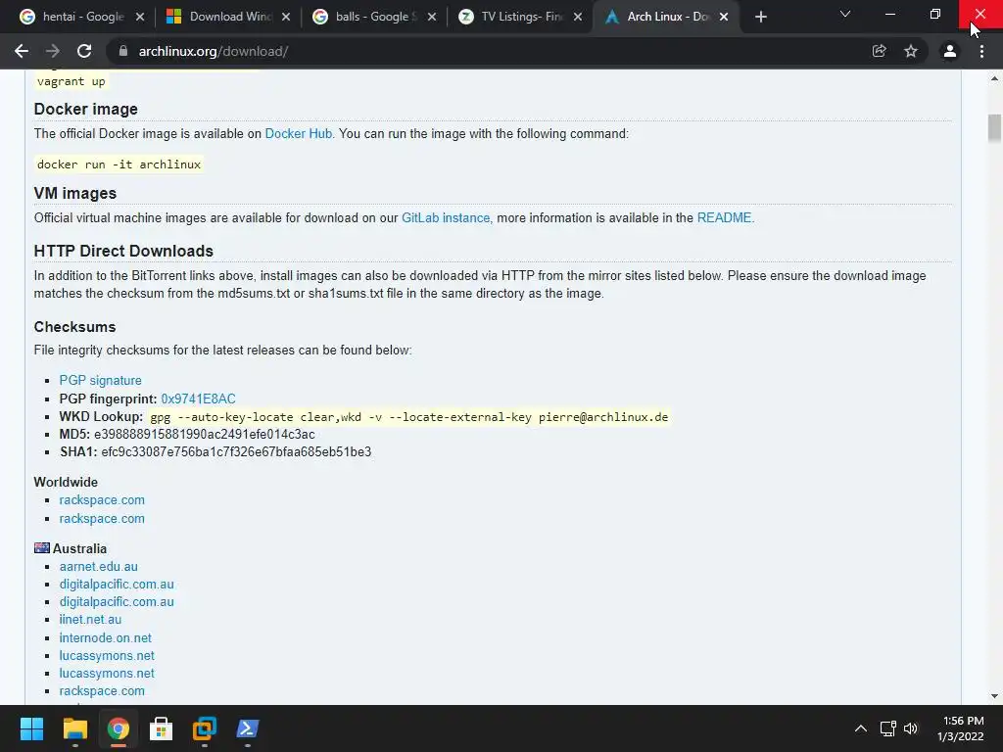Open the aarnet.edu.au mirror link
The image size is (1003, 752).
pos(99,567)
